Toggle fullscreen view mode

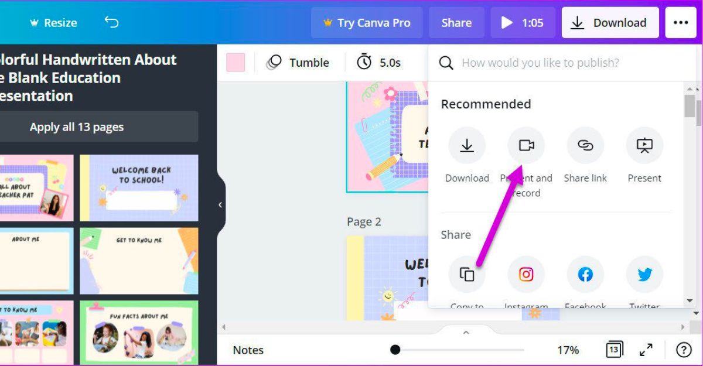[646, 350]
